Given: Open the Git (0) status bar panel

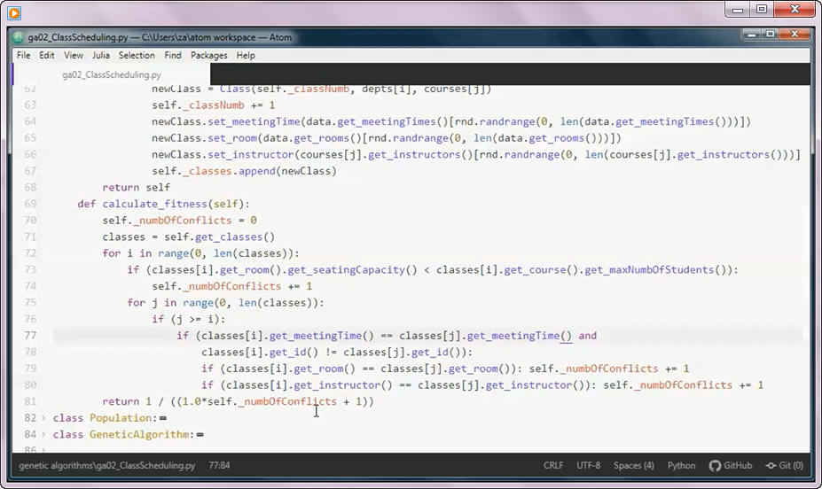Looking at the screenshot, I should 784,465.
